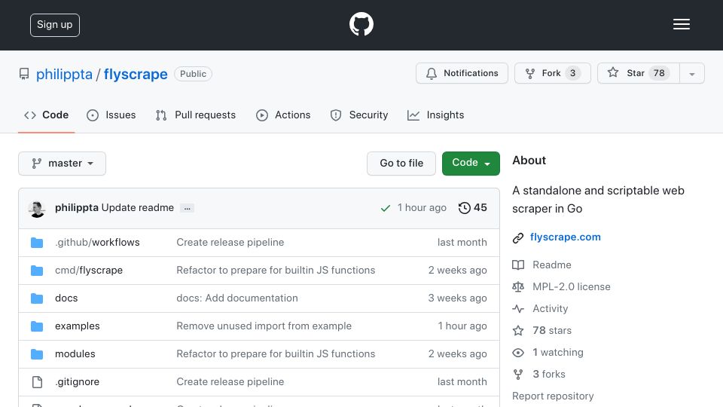The height and width of the screenshot is (407, 723).
Task: Click philippta's avatar in commit row
Action: [x=37, y=209]
